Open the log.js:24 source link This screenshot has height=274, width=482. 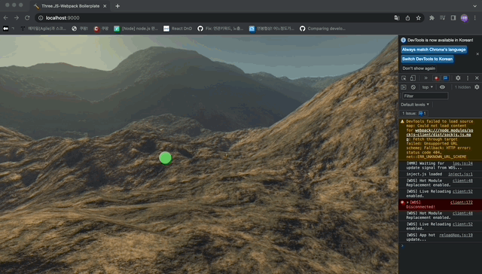[462, 163]
